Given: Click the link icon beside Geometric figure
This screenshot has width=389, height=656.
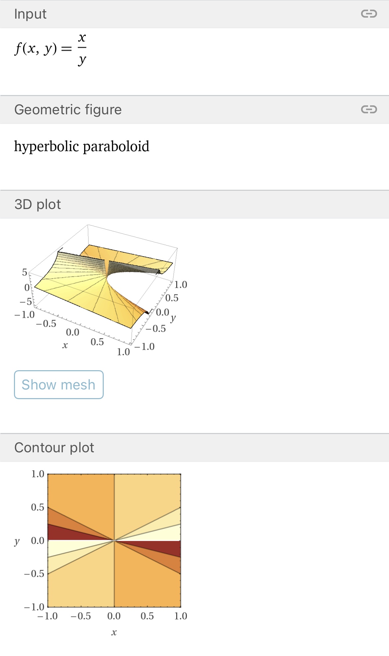Looking at the screenshot, I should coord(369,109).
